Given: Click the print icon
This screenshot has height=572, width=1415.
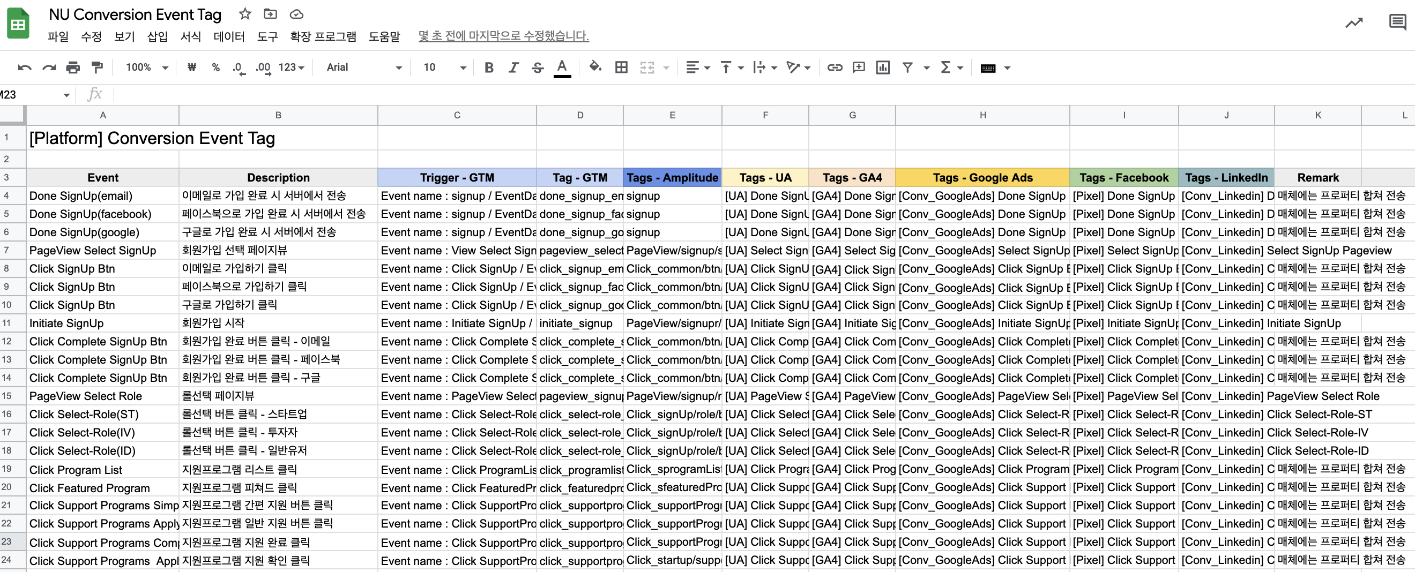Looking at the screenshot, I should [x=72, y=67].
